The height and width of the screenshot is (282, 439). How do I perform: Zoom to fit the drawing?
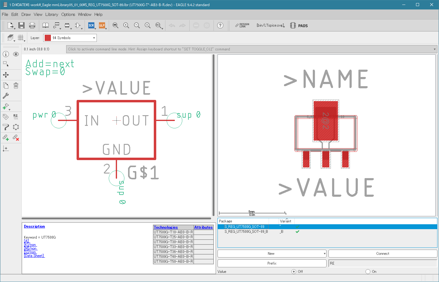tap(115, 25)
